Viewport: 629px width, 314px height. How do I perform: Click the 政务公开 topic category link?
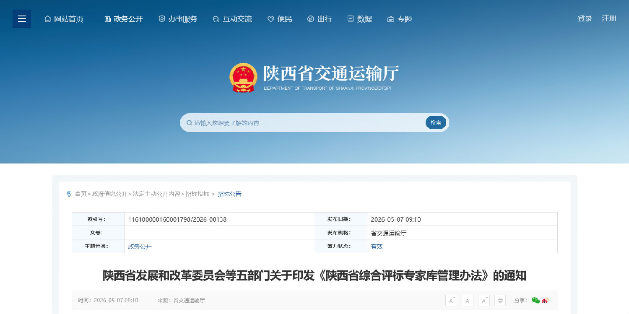140,247
